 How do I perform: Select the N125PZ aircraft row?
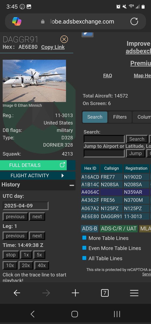pyautogui.click(x=116, y=208)
